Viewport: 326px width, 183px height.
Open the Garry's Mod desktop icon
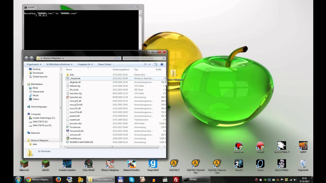pyautogui.click(x=153, y=165)
